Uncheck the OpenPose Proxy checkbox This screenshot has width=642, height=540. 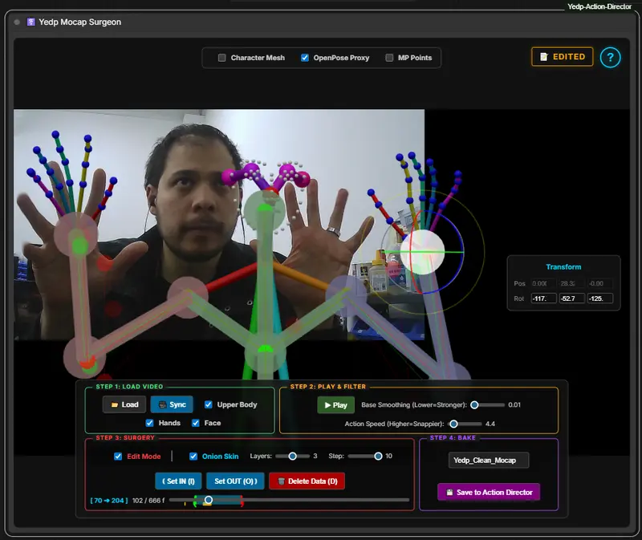(x=305, y=58)
